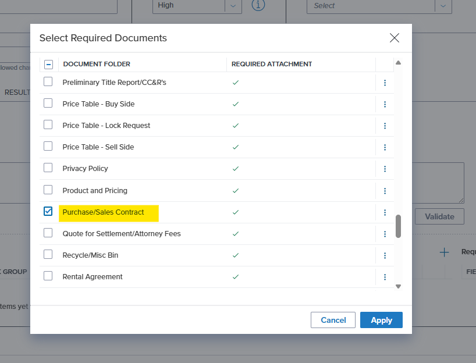Click the Apply button
Image resolution: width=476 pixels, height=363 pixels.
[381, 320]
